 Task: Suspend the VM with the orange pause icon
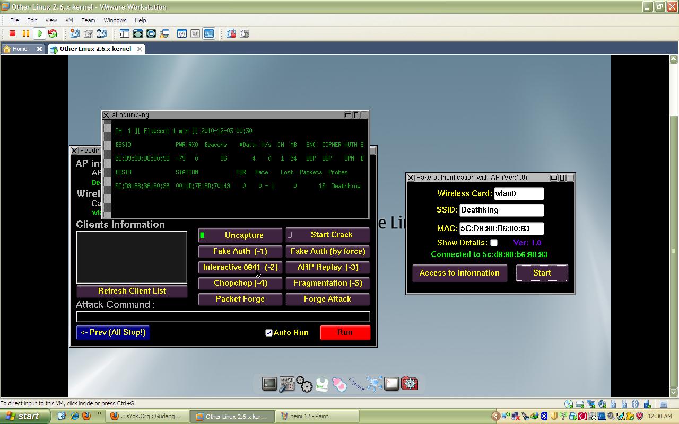pos(26,33)
